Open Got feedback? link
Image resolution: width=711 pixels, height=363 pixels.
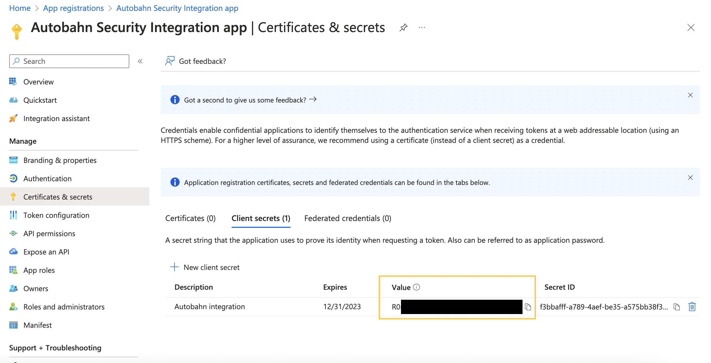tap(202, 61)
